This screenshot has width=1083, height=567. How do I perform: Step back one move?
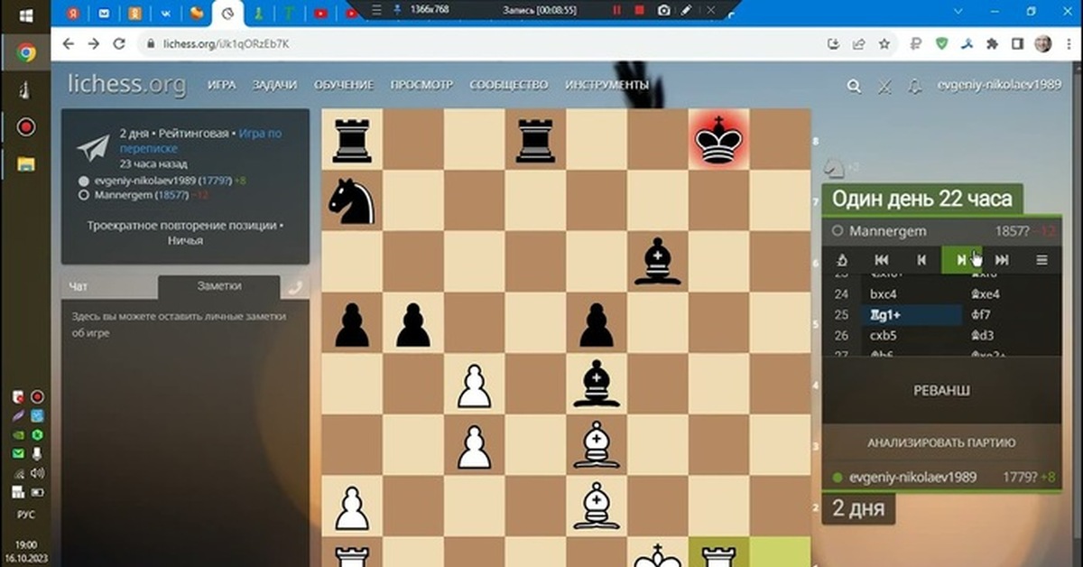click(x=921, y=260)
